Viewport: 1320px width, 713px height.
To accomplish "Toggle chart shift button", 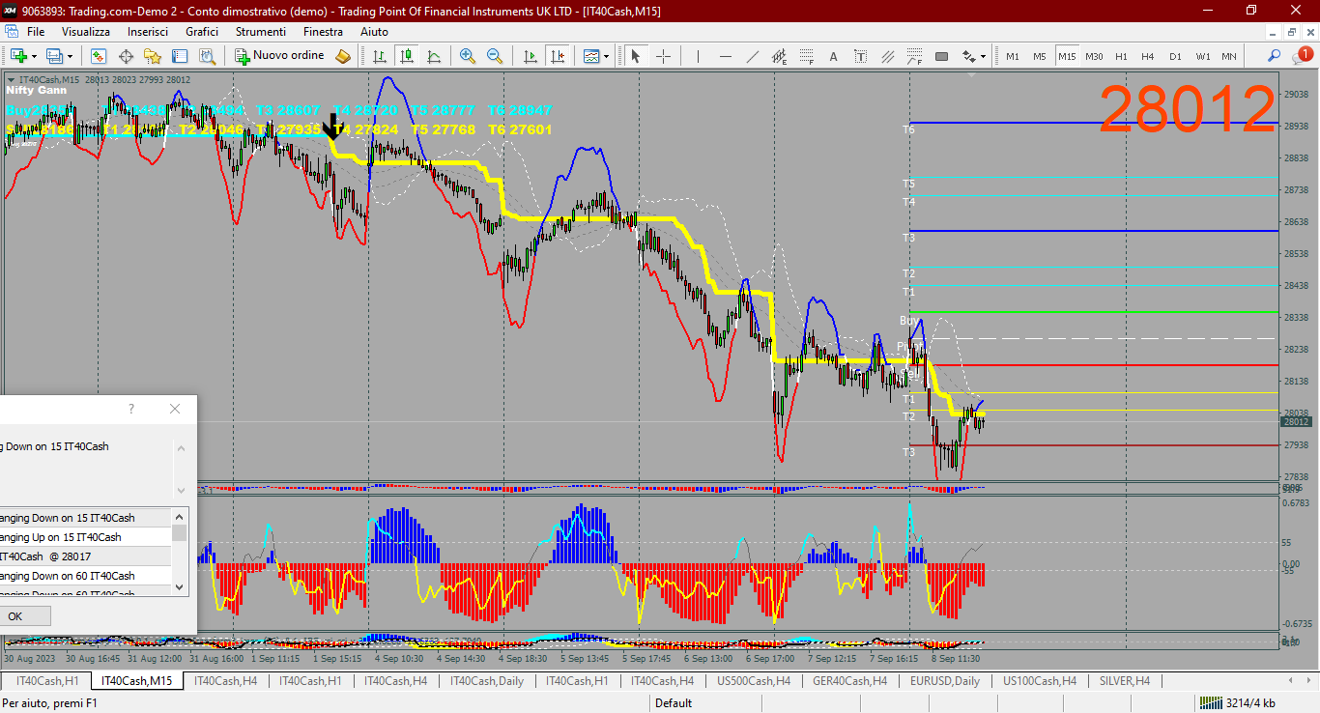I will coord(557,56).
